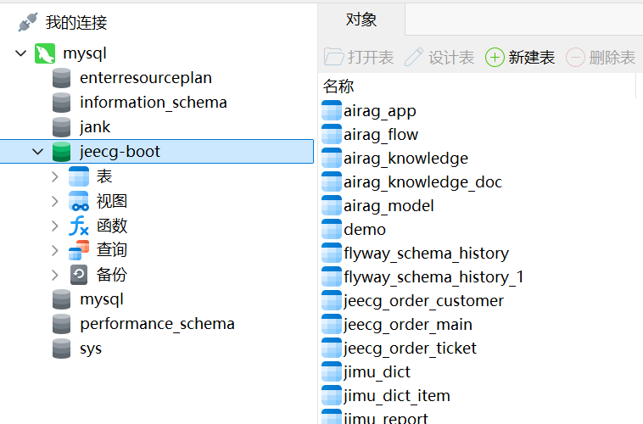Click the information_schema database icon

[x=62, y=103]
